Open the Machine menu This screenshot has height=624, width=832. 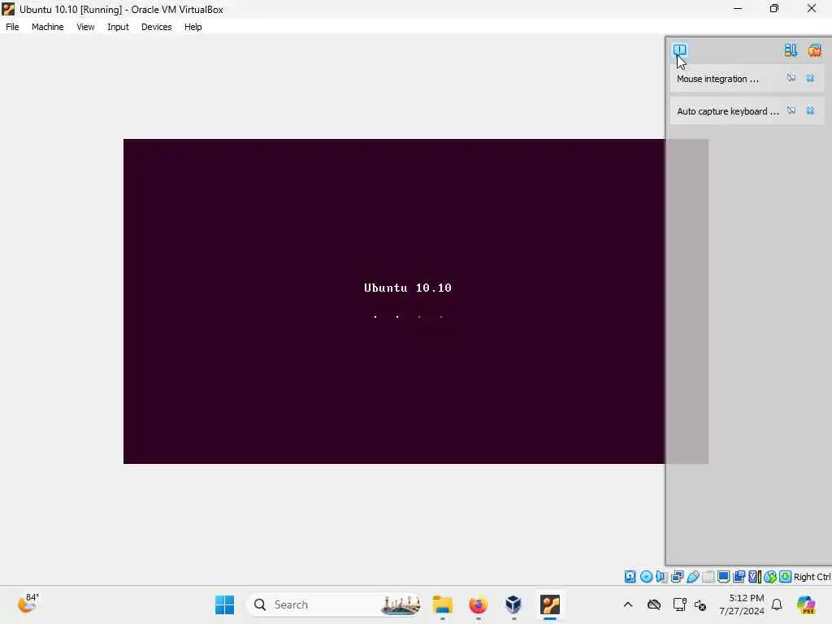coord(48,27)
